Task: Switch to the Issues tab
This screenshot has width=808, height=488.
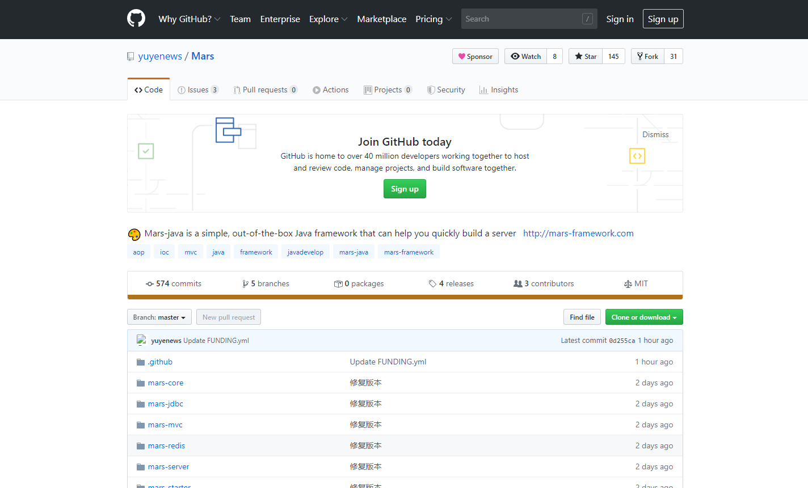Action: click(198, 90)
